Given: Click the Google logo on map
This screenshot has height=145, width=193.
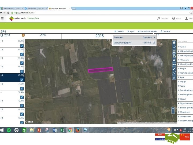Looking at the screenshot, I should (x=29, y=122).
